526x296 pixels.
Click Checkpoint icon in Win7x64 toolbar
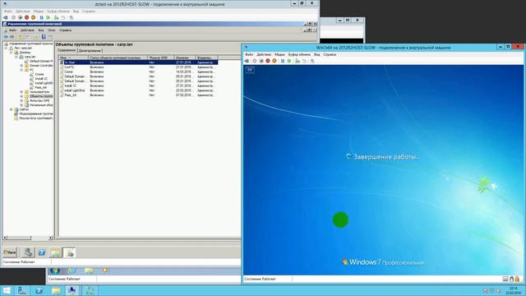(x=298, y=61)
